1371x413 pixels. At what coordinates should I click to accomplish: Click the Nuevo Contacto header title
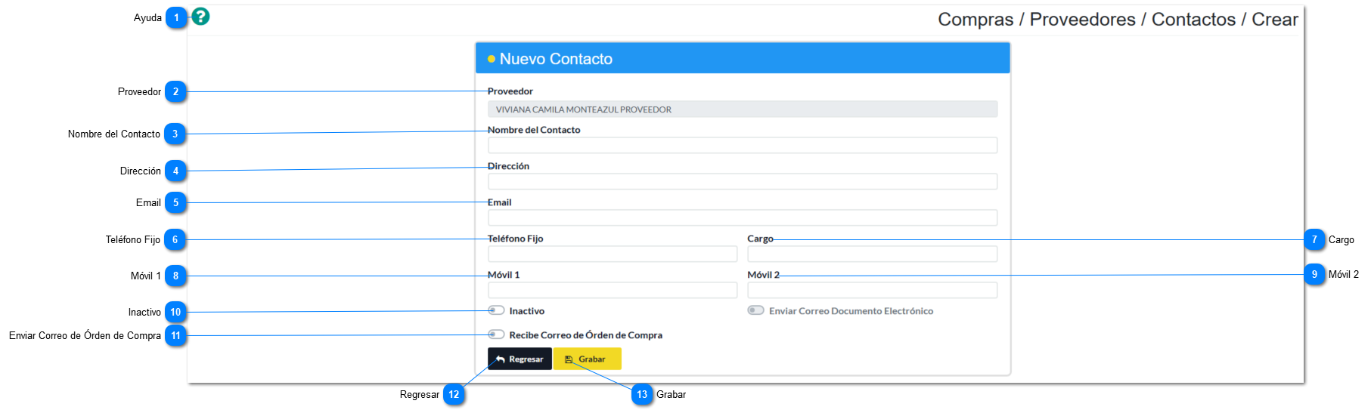(556, 59)
